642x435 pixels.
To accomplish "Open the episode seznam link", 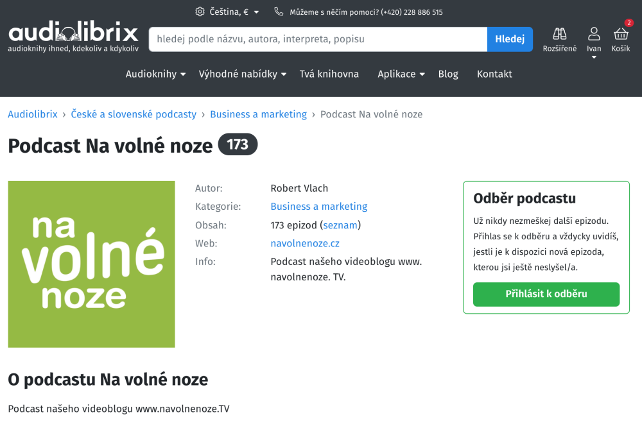I will (340, 225).
